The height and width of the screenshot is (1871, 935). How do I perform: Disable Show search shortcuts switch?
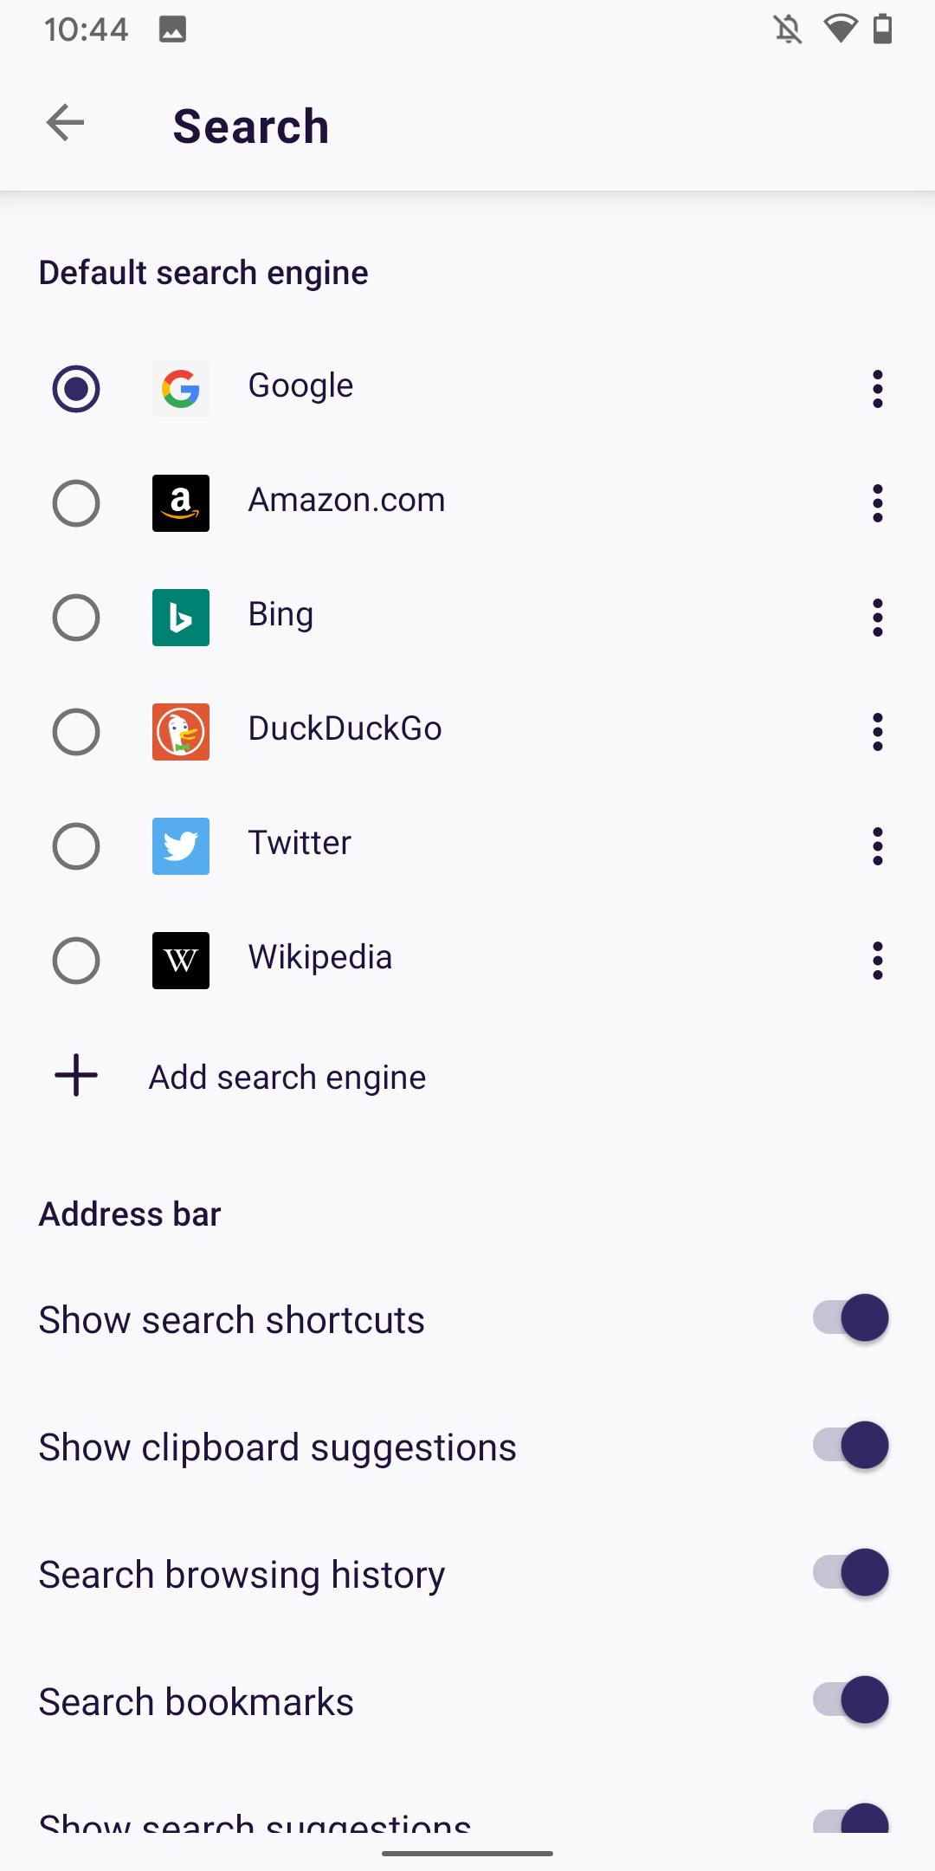850,1318
